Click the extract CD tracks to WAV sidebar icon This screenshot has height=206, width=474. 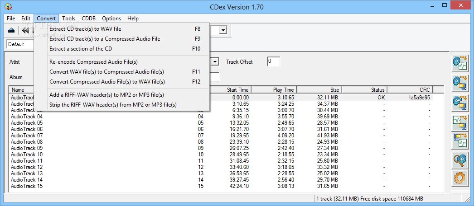(459, 64)
